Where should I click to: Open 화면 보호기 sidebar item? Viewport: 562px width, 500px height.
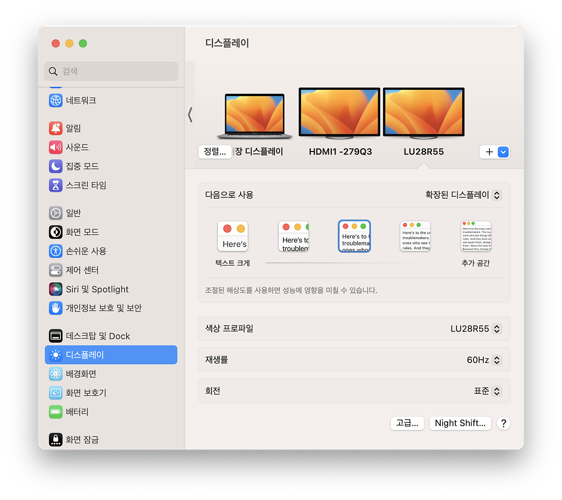point(111,393)
